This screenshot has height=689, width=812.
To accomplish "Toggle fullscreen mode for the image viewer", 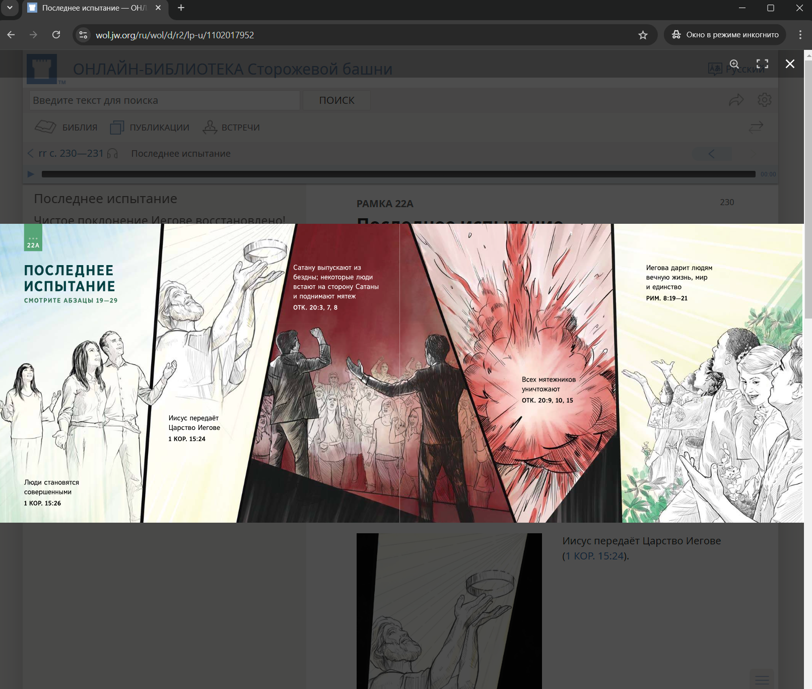I will 762,64.
